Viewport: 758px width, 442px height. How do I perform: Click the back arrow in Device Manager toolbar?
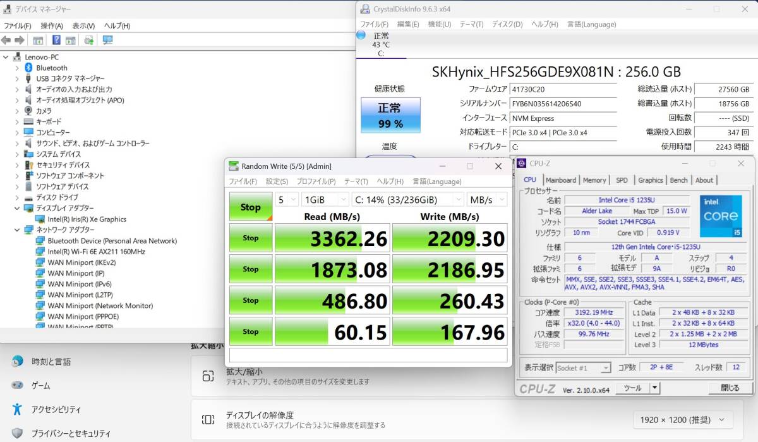pyautogui.click(x=6, y=40)
